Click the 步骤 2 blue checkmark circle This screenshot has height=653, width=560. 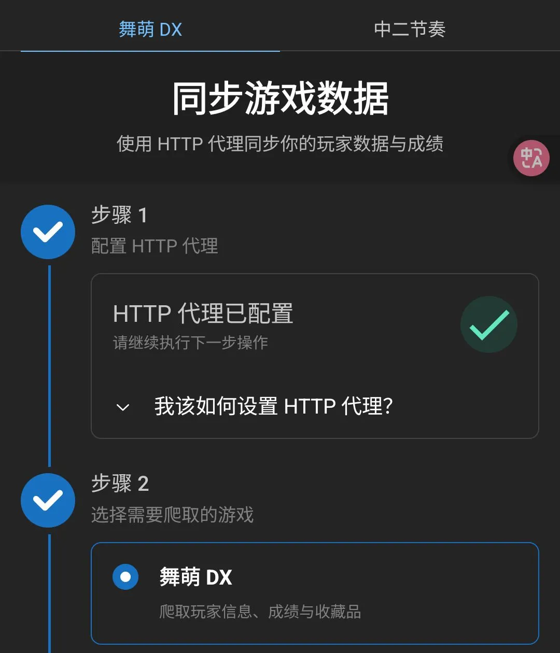(48, 500)
